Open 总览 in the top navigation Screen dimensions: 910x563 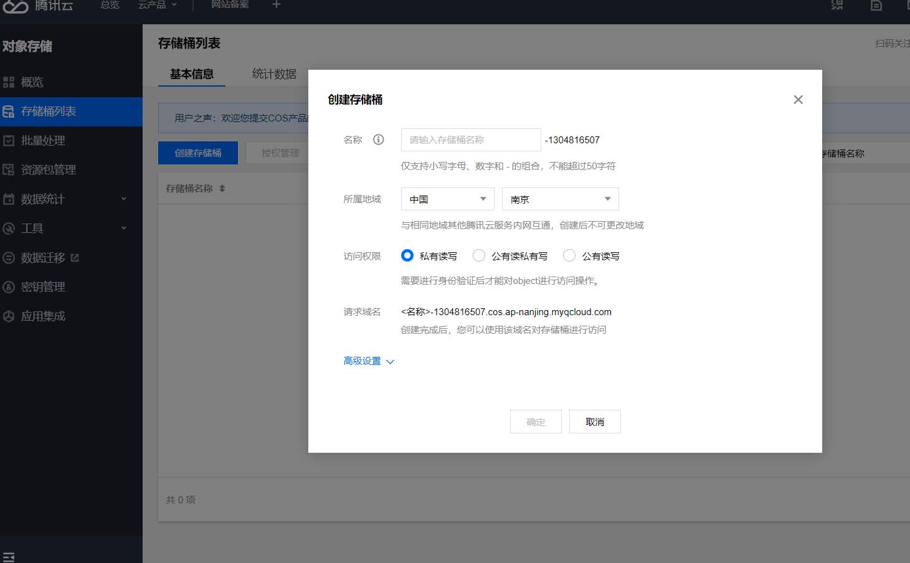tap(110, 4)
